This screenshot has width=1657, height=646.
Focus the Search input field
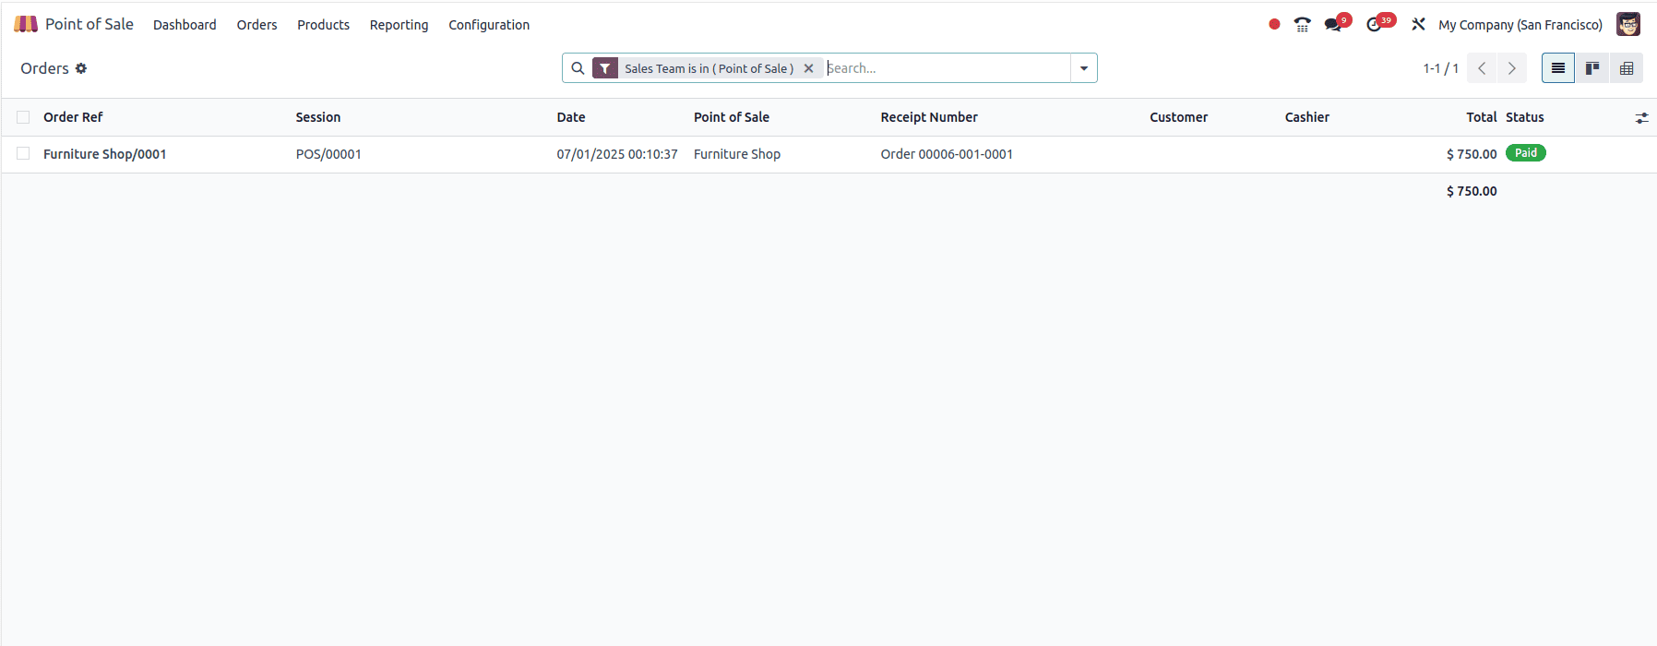pyautogui.click(x=947, y=68)
